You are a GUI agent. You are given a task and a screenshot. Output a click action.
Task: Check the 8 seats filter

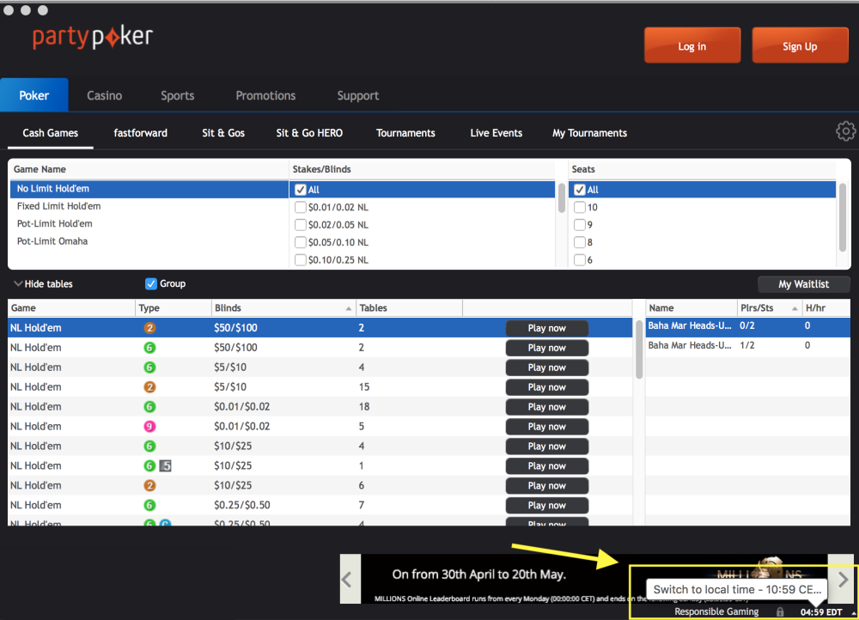(x=580, y=243)
